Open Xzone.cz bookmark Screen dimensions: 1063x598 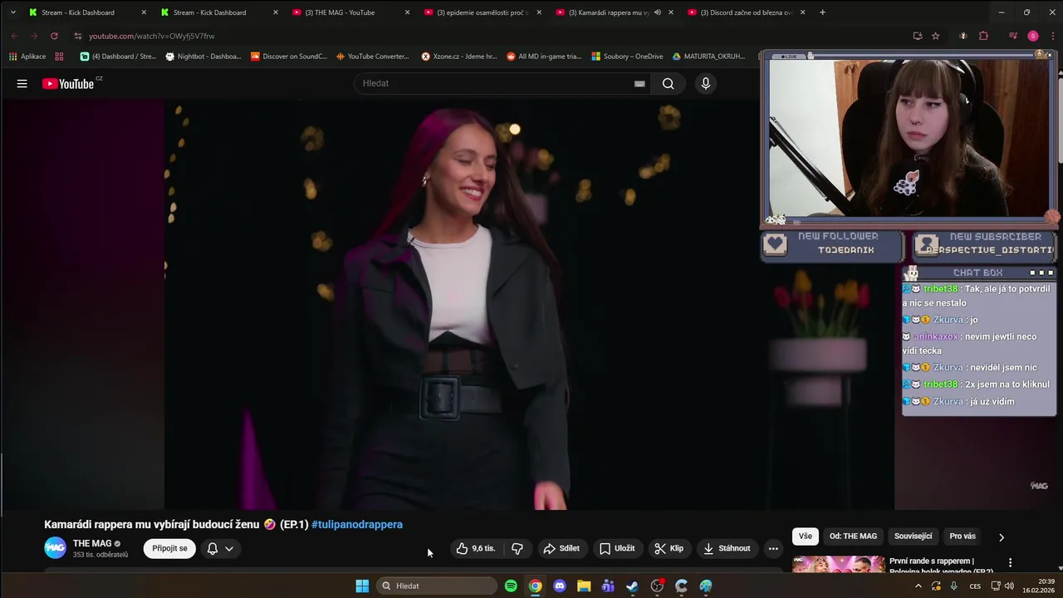point(459,56)
